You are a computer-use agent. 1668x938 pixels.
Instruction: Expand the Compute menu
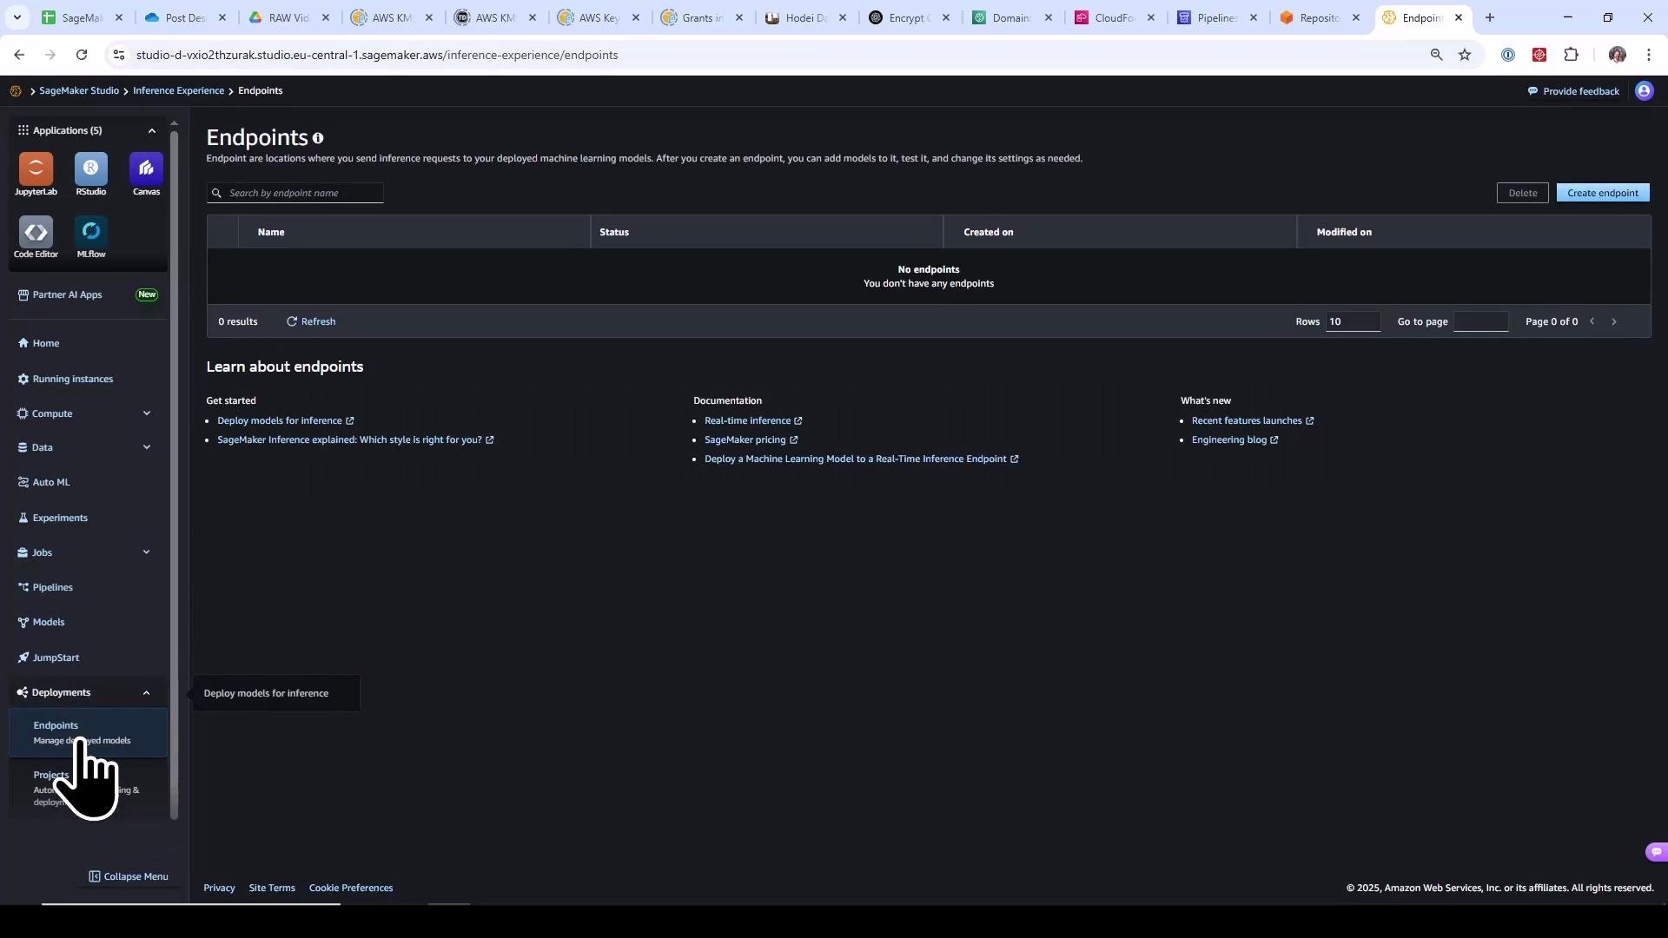[146, 413]
